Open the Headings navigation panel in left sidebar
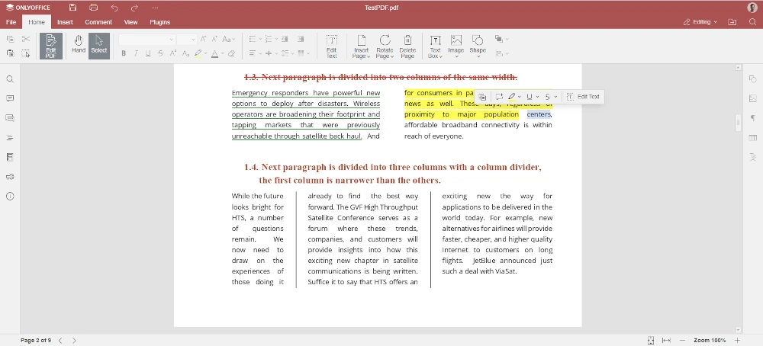 click(10, 137)
